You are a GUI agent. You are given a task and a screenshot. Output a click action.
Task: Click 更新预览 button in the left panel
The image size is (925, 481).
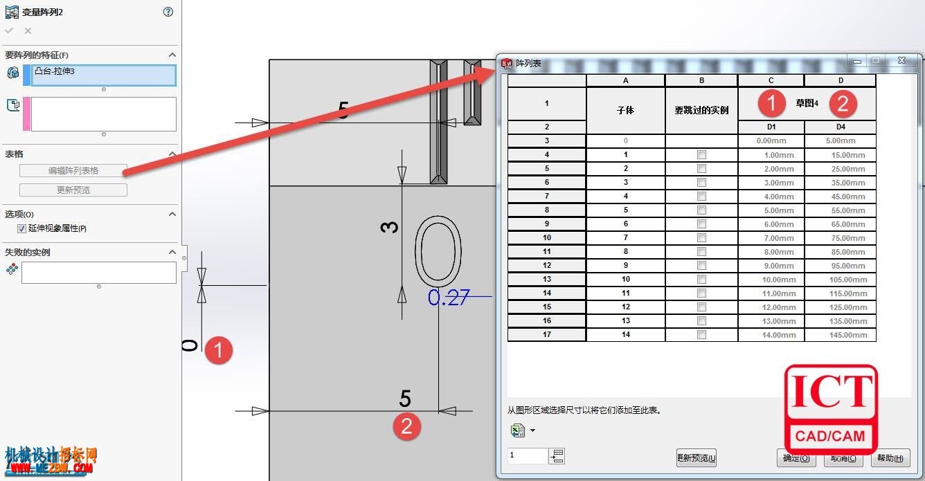point(73,190)
